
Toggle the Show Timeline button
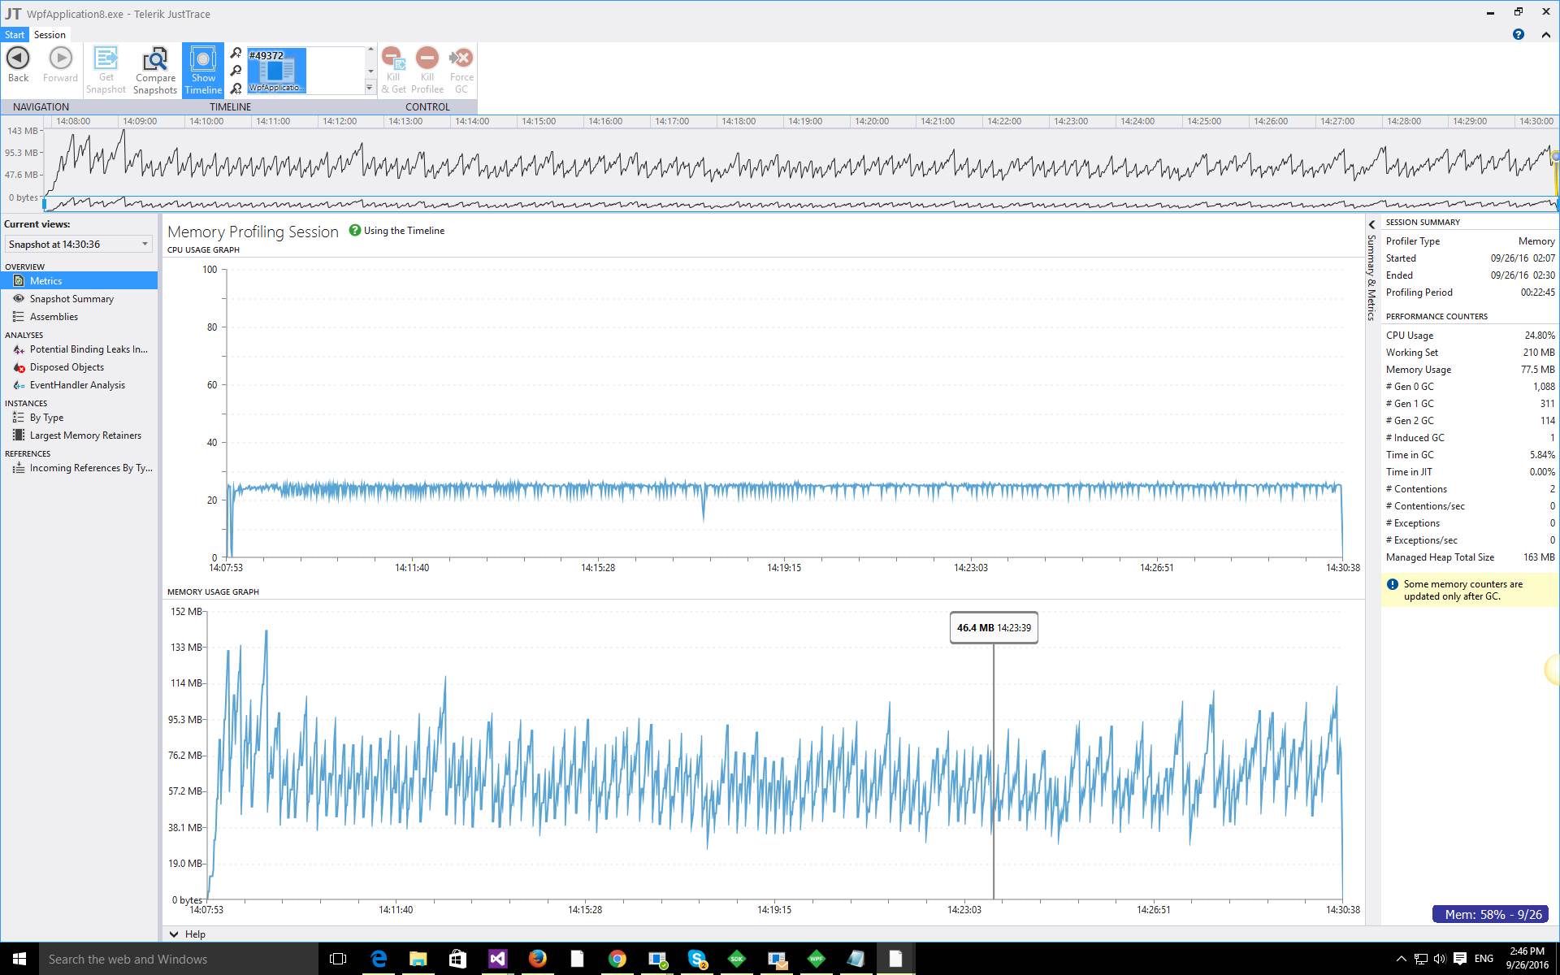click(202, 70)
